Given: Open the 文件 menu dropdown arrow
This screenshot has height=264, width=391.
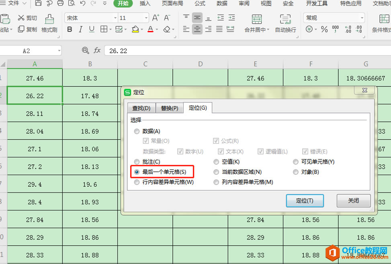Looking at the screenshot, I should [25, 3].
